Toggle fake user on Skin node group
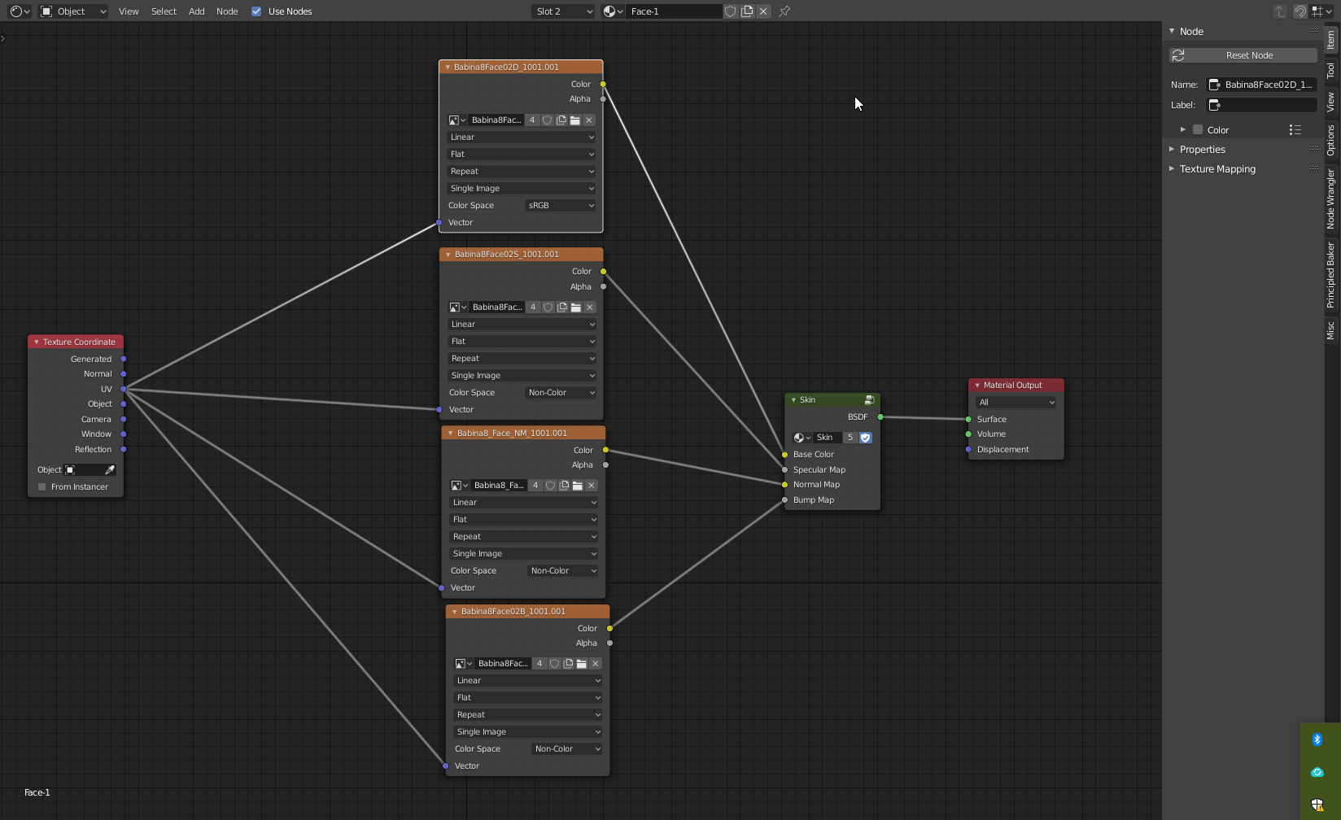The width and height of the screenshot is (1341, 820). [866, 438]
